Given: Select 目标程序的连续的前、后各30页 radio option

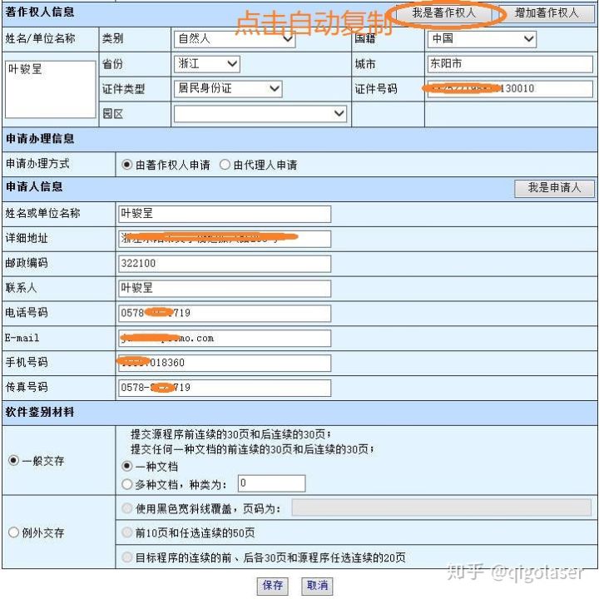Looking at the screenshot, I should [126, 557].
